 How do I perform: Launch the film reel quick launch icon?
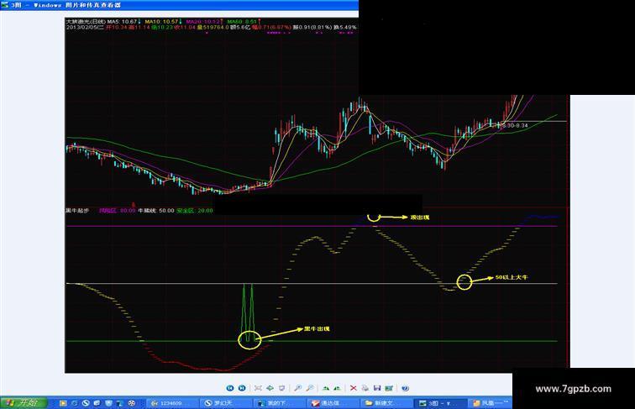coord(132,403)
